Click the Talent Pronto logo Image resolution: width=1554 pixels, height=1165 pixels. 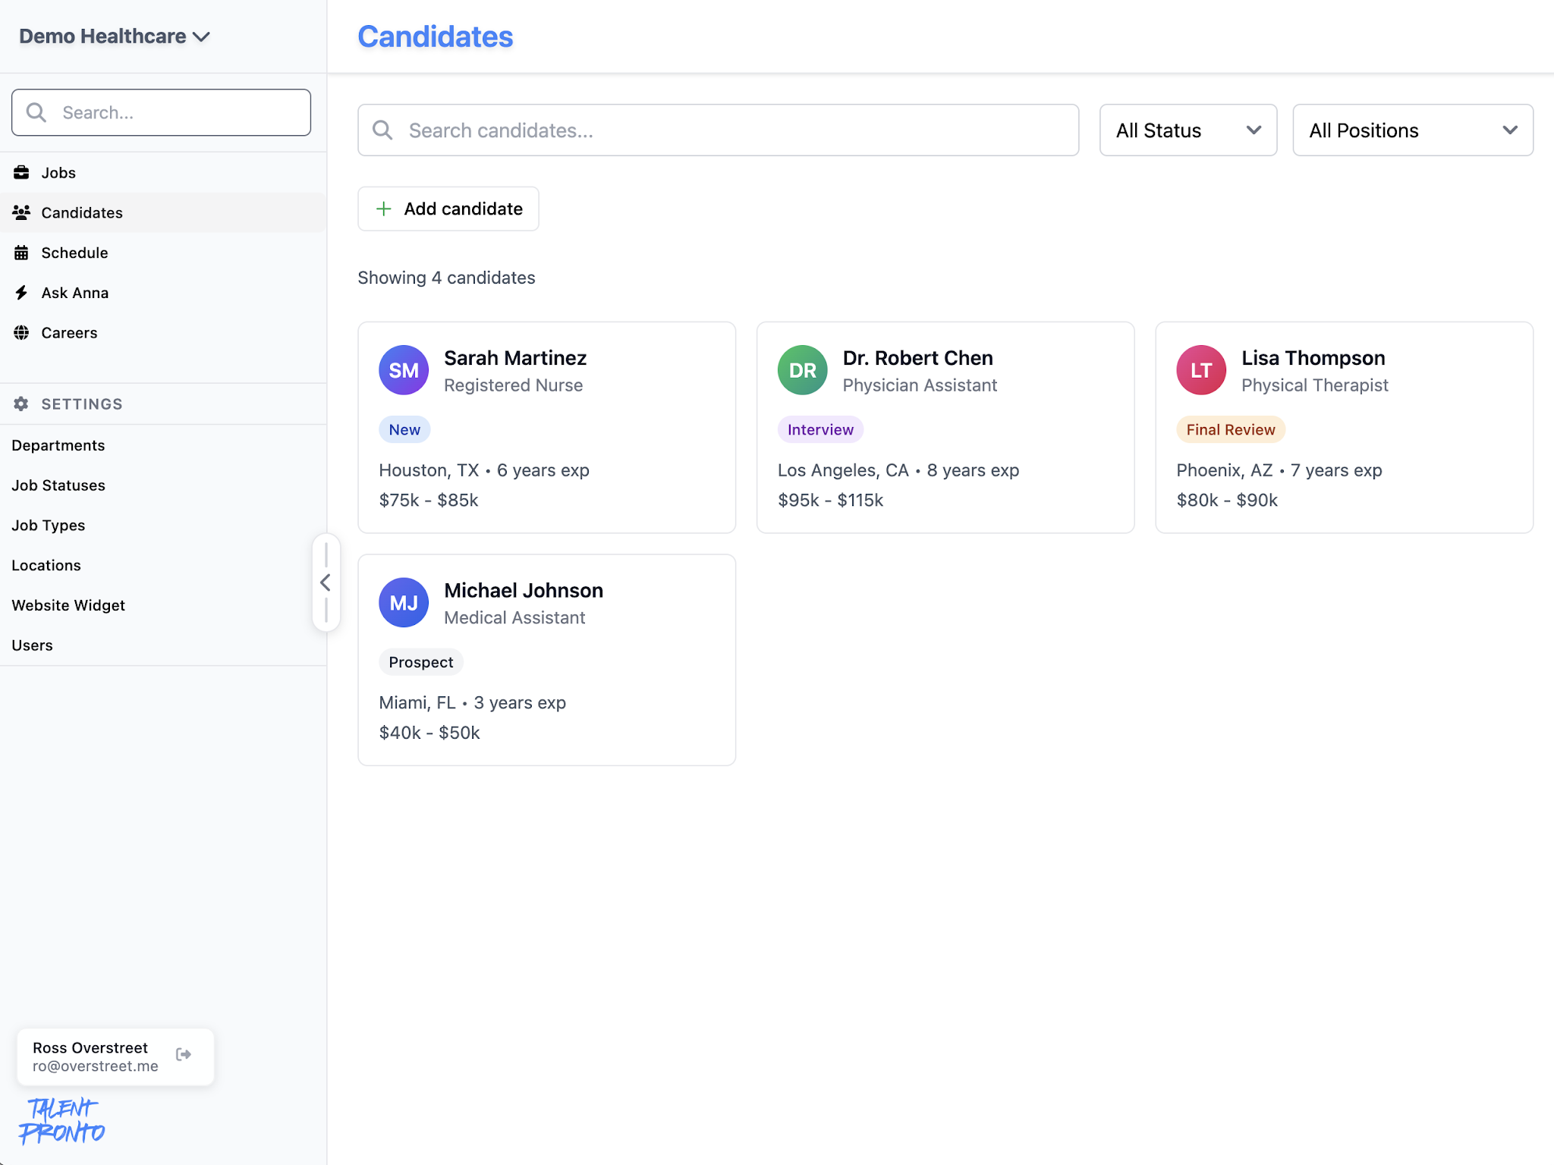coord(61,1121)
